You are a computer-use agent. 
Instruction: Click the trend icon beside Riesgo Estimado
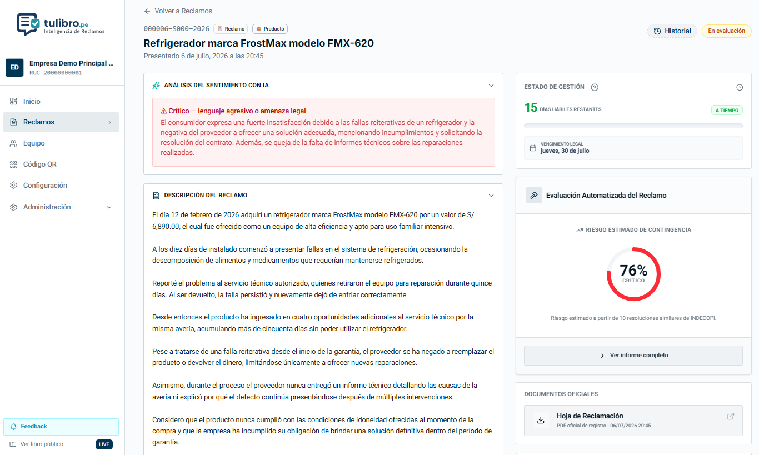click(x=580, y=230)
